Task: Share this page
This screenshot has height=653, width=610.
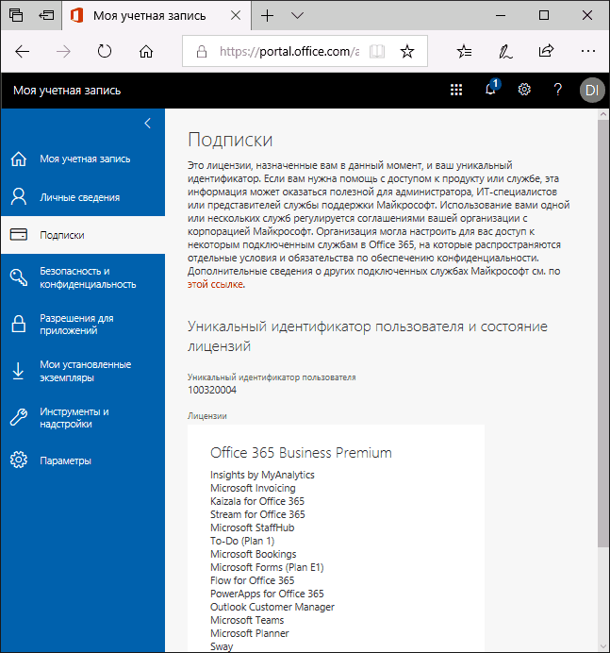Action: pos(546,51)
